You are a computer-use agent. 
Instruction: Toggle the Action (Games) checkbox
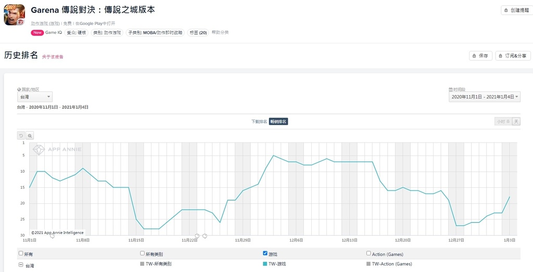(x=369, y=253)
